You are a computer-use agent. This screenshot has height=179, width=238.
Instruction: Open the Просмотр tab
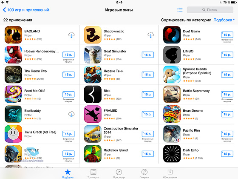click(x=119, y=174)
